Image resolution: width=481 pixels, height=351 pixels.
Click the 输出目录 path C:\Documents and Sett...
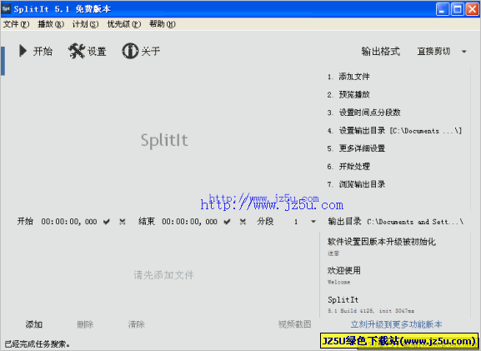[x=415, y=222]
